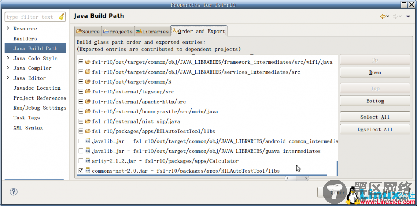Click folder icon of services_intermediates/src entry
The image size is (417, 206).
tap(88, 72)
